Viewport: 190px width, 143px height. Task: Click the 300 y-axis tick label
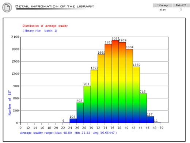[16, 110]
